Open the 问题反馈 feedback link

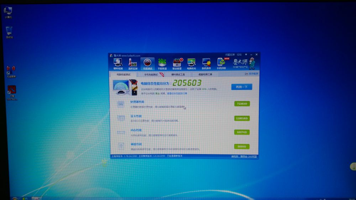pyautogui.click(x=230, y=55)
